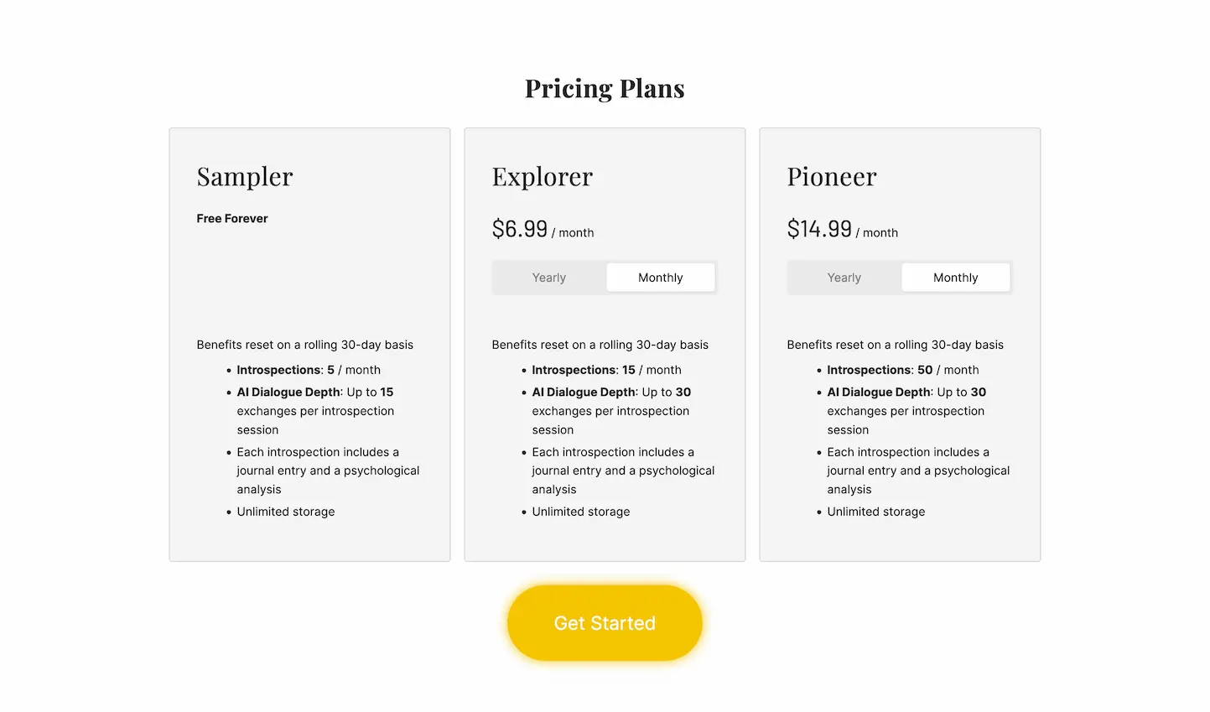Click the Monthly tab in Pioneer's billing switcher
Image resolution: width=1210 pixels, height=712 pixels.
click(955, 277)
